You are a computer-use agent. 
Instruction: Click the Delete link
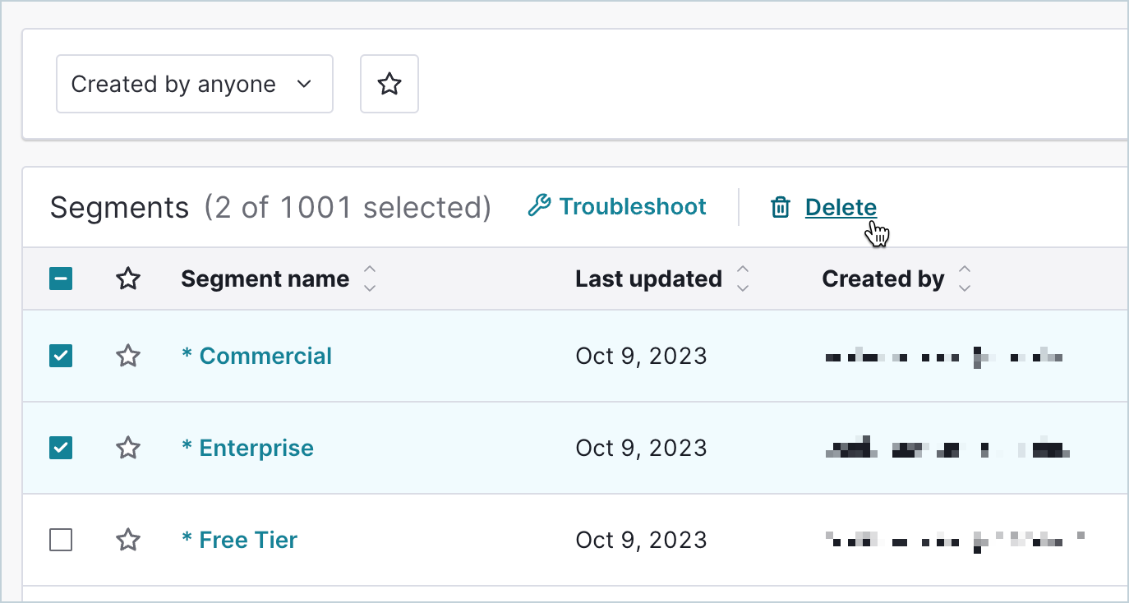coord(841,207)
